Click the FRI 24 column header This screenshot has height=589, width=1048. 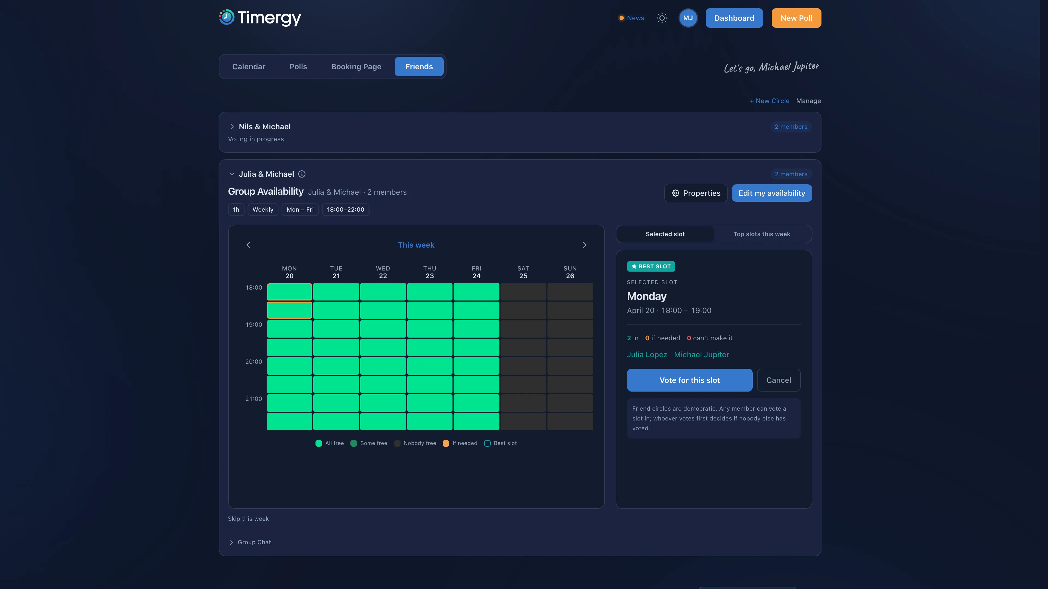point(477,272)
